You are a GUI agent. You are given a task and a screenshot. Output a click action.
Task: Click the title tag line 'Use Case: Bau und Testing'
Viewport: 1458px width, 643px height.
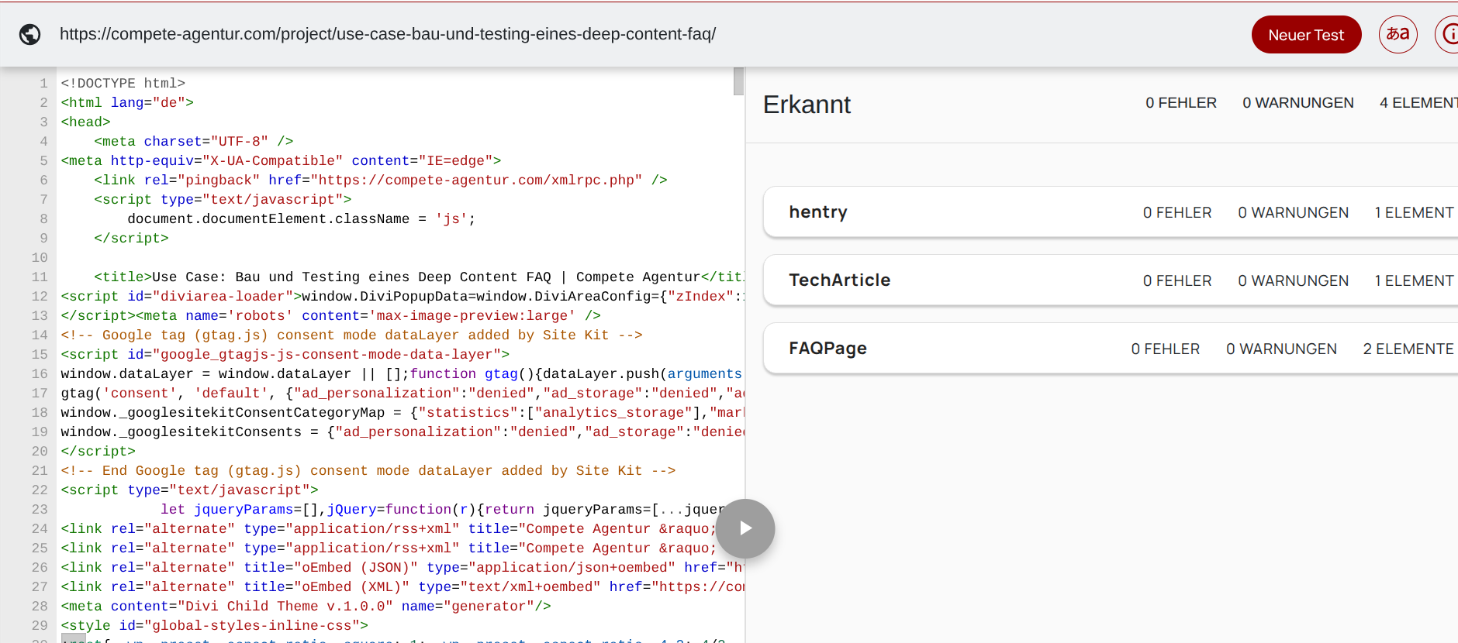click(419, 277)
